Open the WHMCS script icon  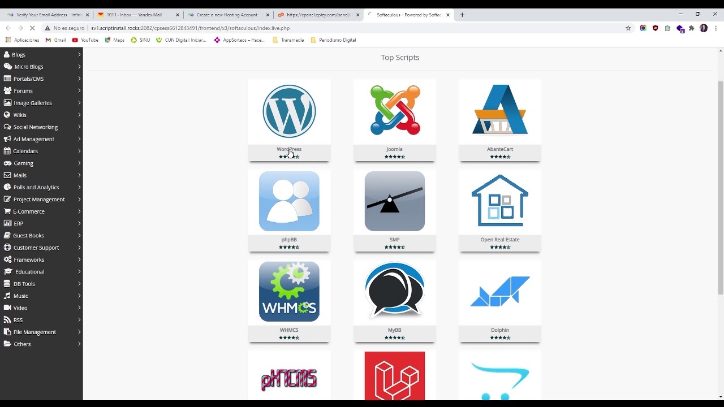click(289, 292)
